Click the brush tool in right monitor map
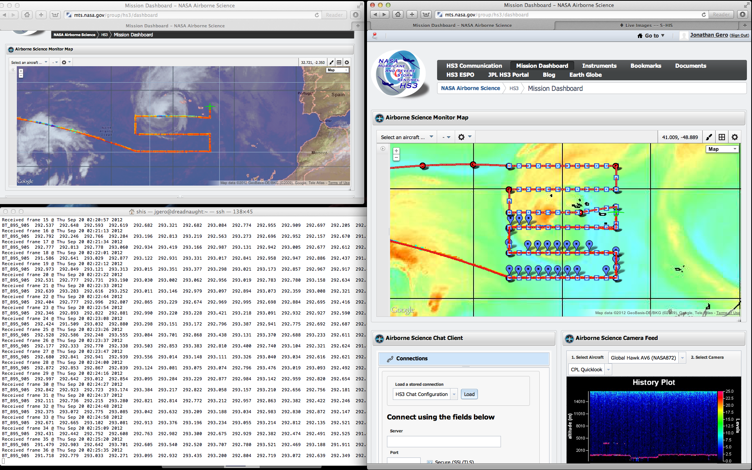This screenshot has height=470, width=752. (x=709, y=137)
